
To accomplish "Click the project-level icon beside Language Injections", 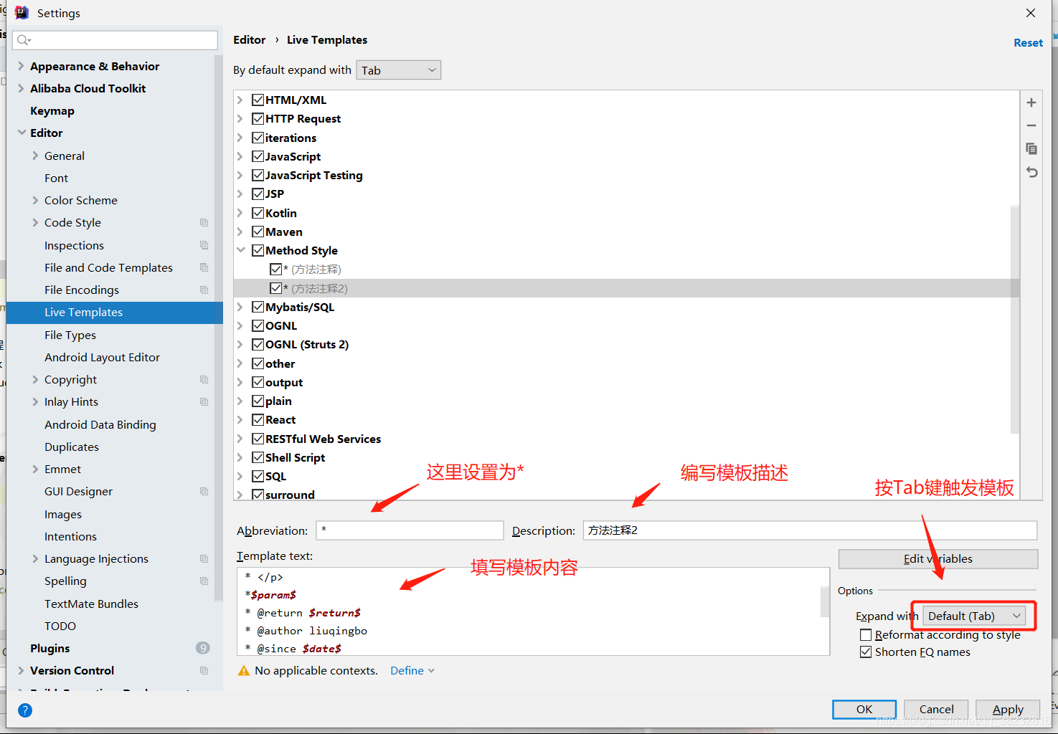I will [x=204, y=559].
